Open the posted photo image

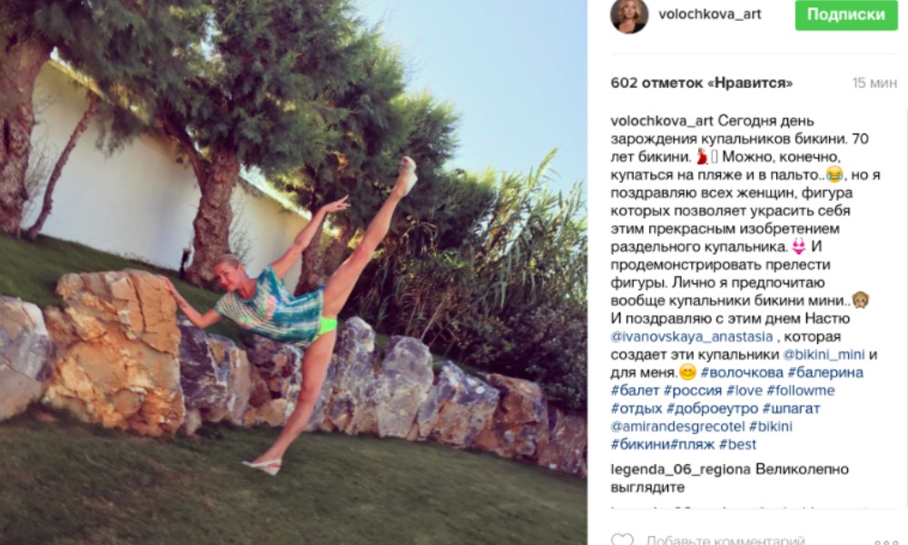click(x=293, y=272)
